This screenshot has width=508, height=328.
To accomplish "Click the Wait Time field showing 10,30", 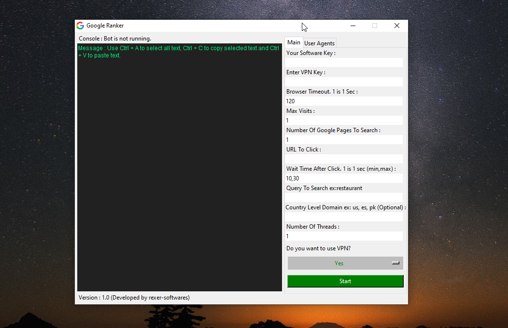I will click(x=344, y=178).
